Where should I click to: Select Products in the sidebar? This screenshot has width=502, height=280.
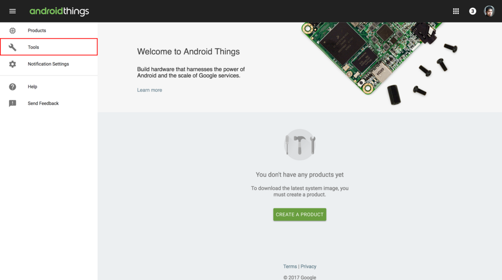49,30
